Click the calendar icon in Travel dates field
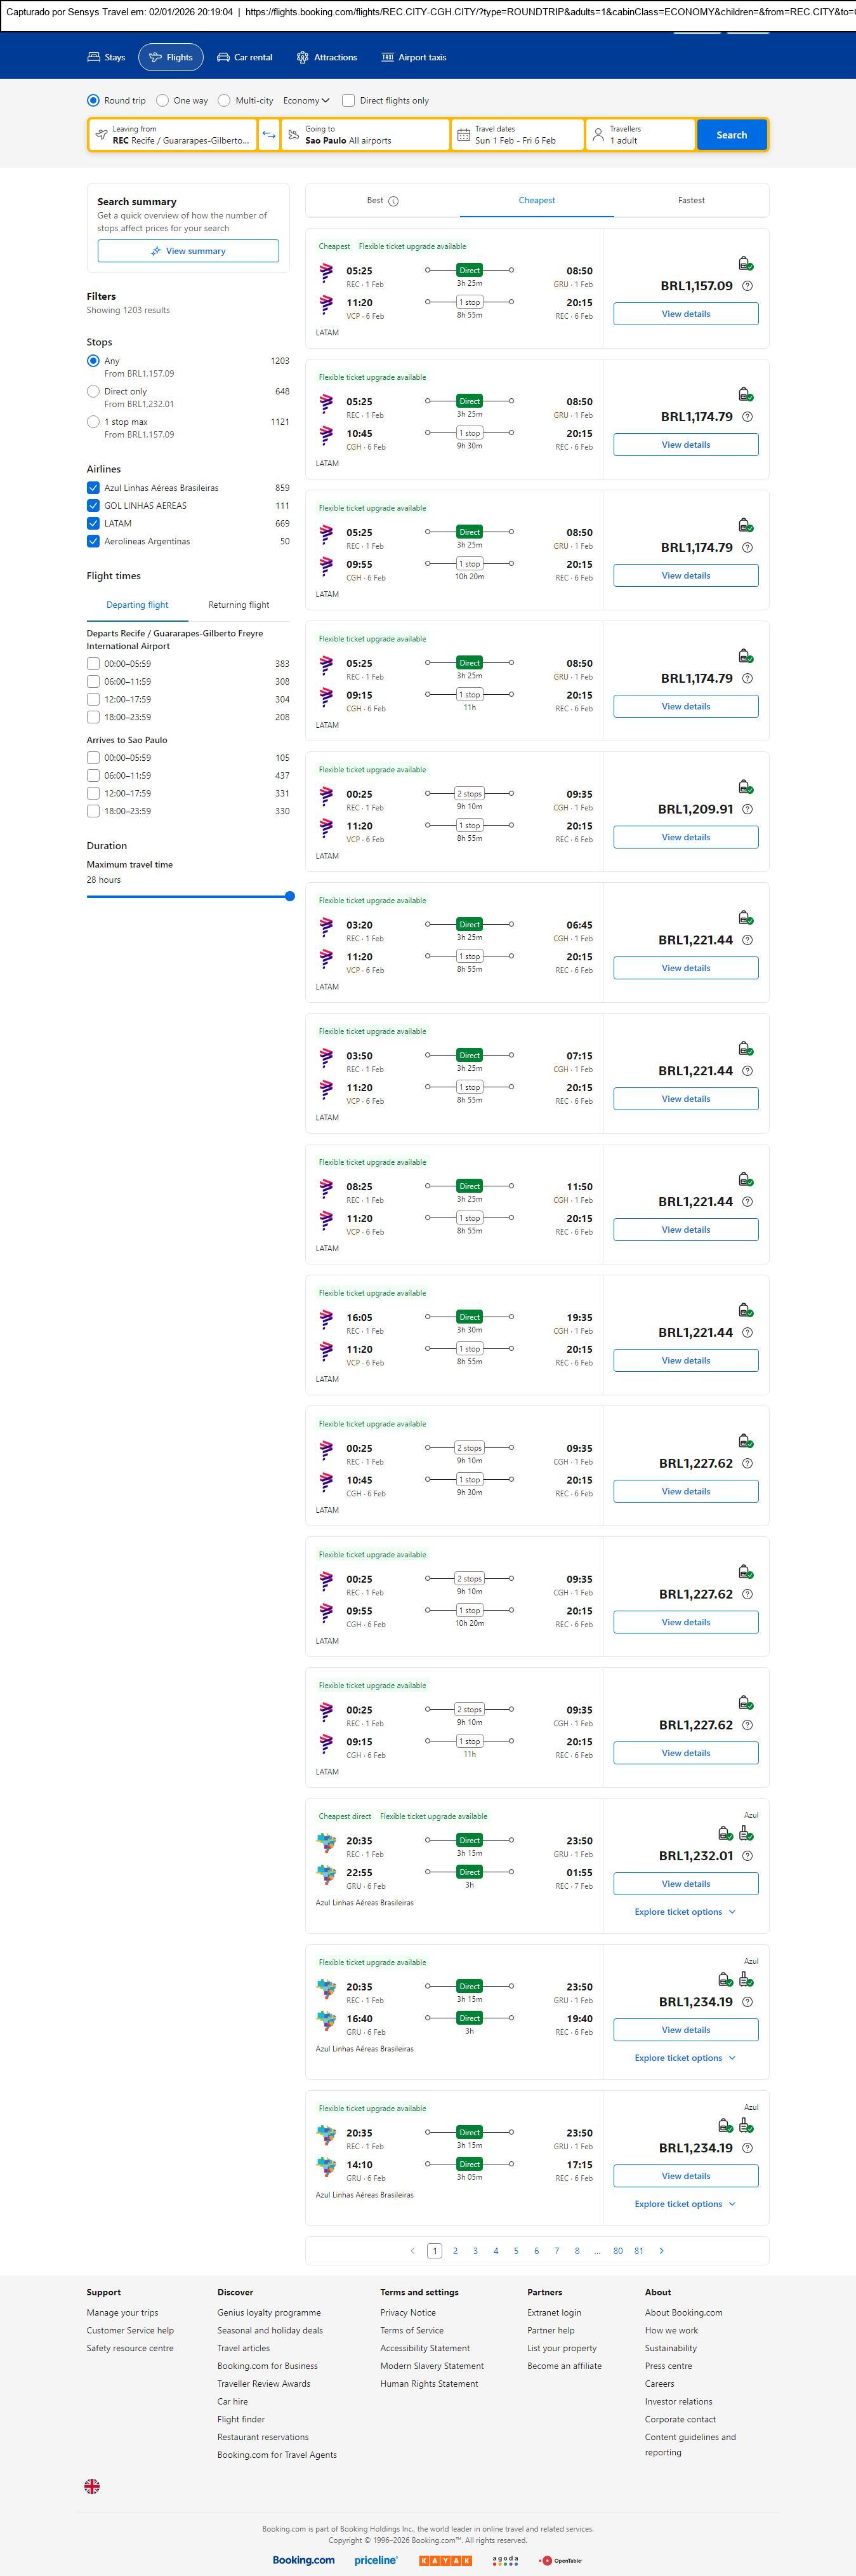The image size is (856, 2576). (x=463, y=135)
